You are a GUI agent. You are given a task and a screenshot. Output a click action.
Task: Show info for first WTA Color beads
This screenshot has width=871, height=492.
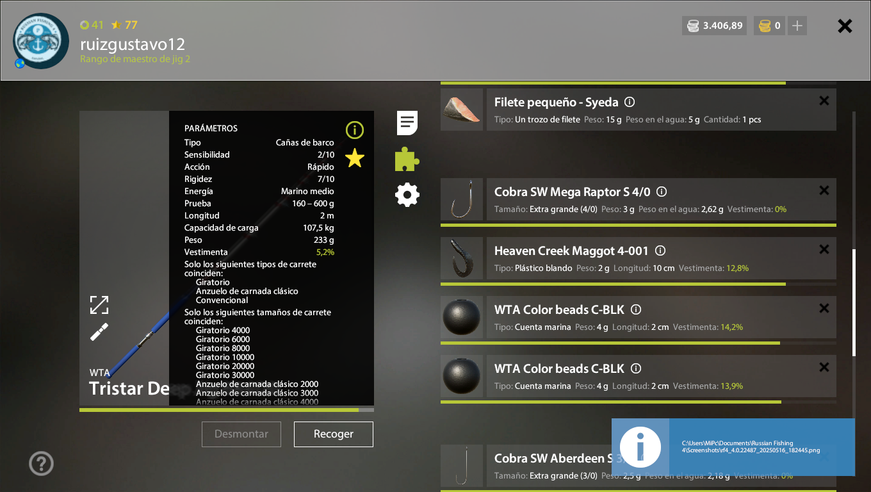[x=636, y=309]
